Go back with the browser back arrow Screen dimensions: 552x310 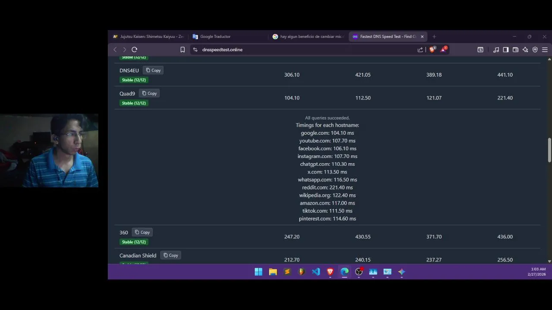click(115, 50)
